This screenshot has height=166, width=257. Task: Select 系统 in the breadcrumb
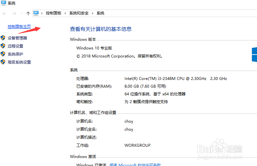pos(100,13)
